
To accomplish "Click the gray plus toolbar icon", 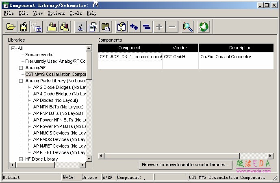I will pos(159,26).
